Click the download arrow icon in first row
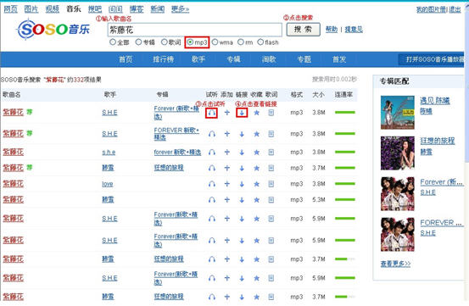 (x=242, y=113)
